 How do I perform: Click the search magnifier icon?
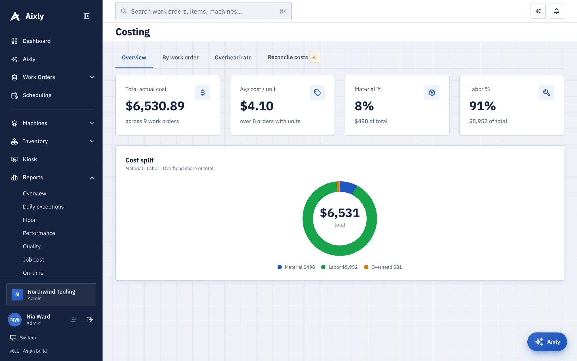click(x=124, y=11)
